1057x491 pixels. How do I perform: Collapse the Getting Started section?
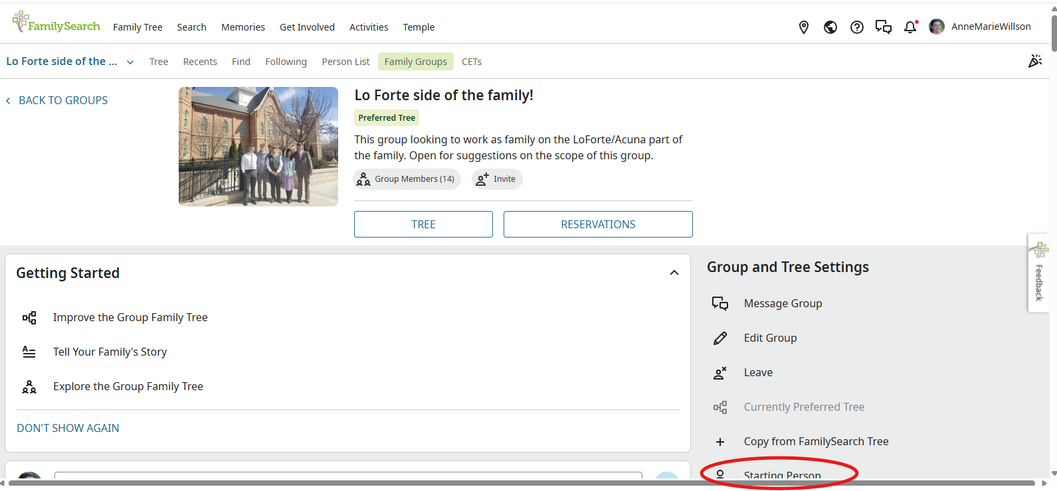674,273
